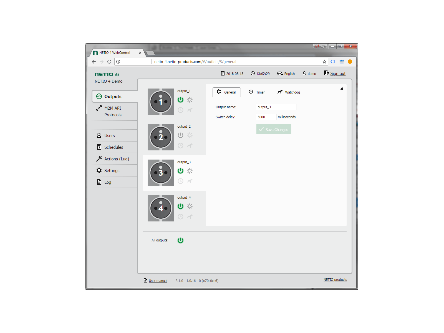444x333 pixels.
Task: Click the Save Changes button
Action: pos(273,129)
